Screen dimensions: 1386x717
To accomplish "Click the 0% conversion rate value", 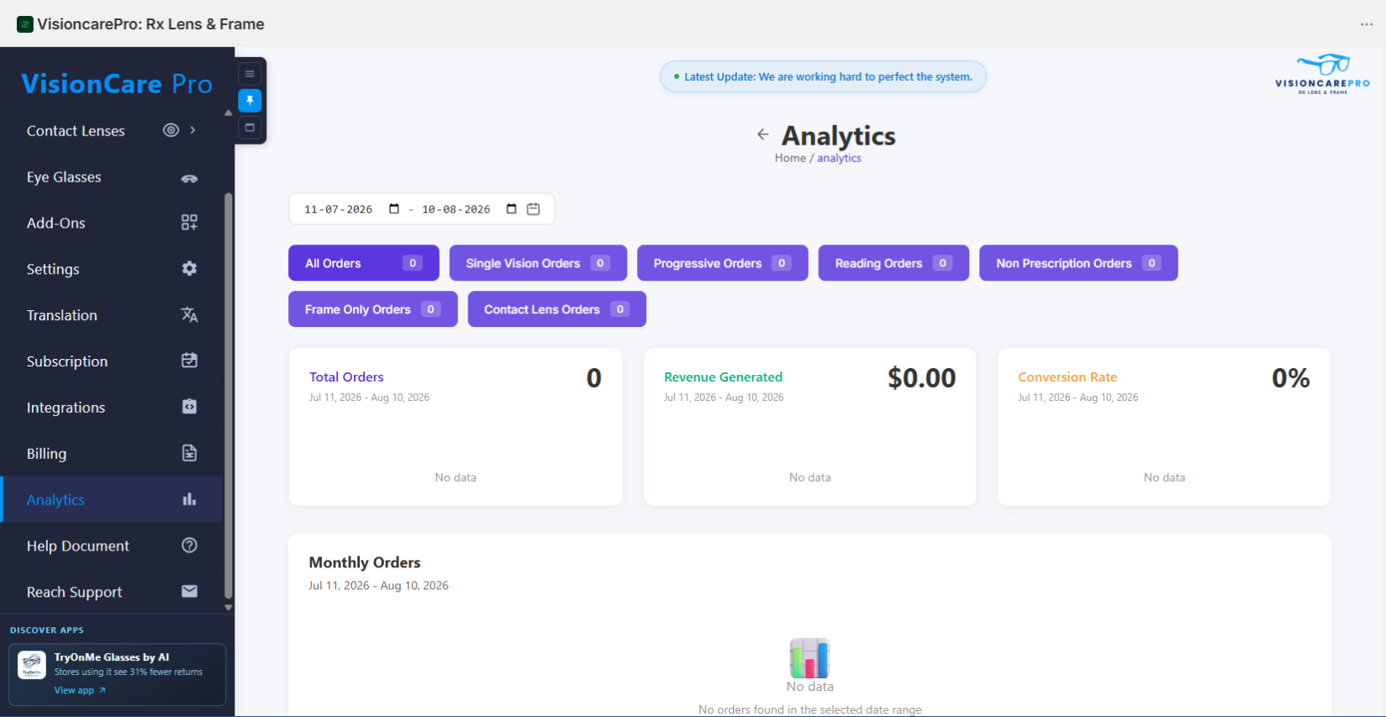I will [x=1291, y=378].
